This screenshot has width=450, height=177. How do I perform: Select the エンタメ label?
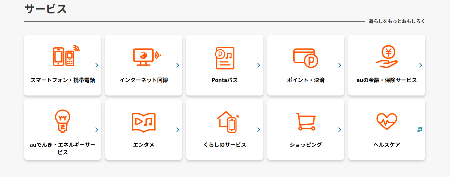pyautogui.click(x=144, y=145)
